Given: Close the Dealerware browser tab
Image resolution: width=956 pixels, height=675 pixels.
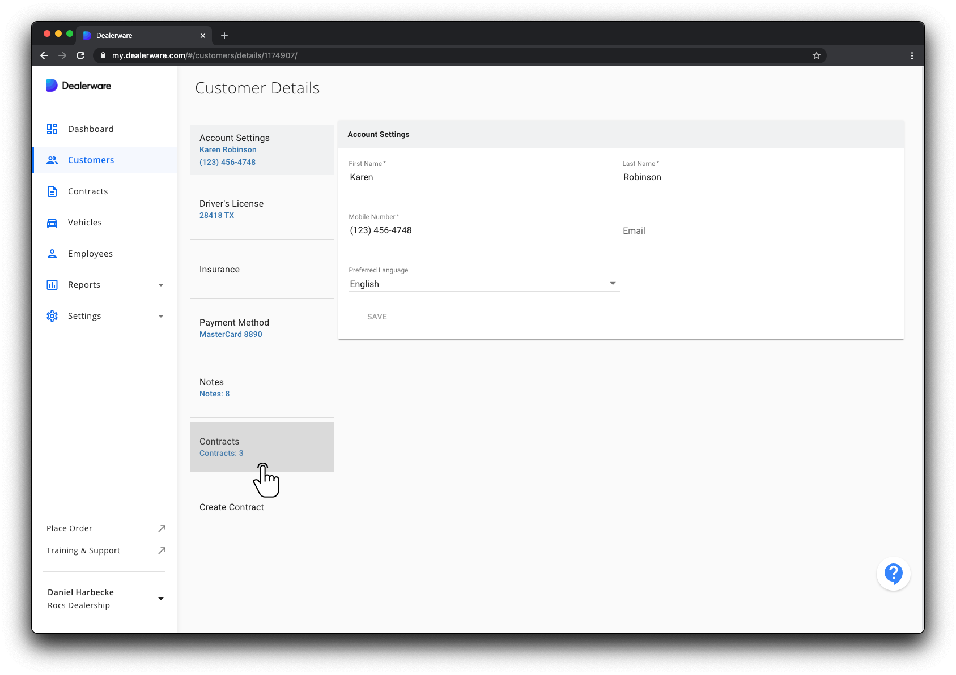Looking at the screenshot, I should (203, 36).
